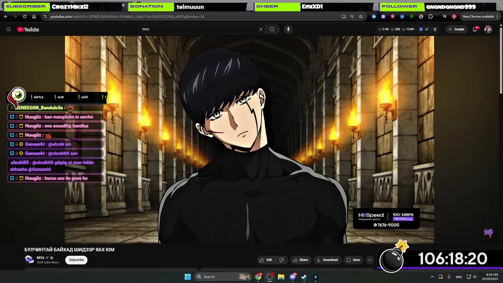
Task: Click the New Chrome available update button
Action: pyautogui.click(x=481, y=17)
